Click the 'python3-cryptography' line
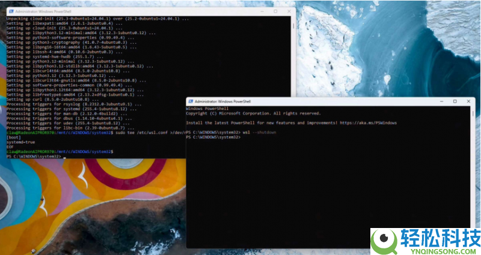This screenshot has height=255, width=481. [72, 42]
